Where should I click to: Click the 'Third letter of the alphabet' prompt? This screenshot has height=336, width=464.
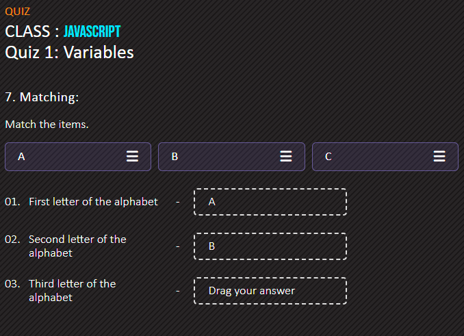(73, 290)
